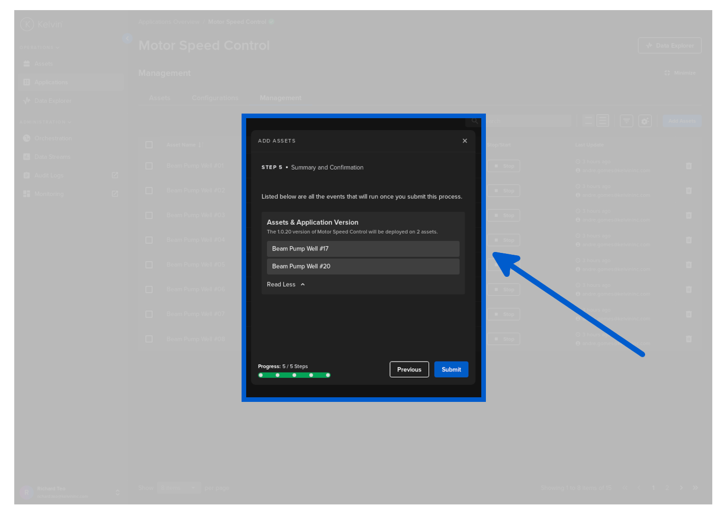Open table settings gear icon
727x515 pixels.
[645, 121]
